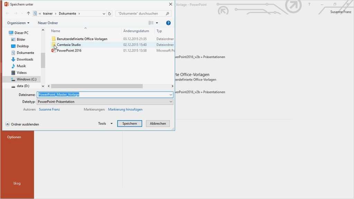Open the Tools dropdown

(105, 123)
